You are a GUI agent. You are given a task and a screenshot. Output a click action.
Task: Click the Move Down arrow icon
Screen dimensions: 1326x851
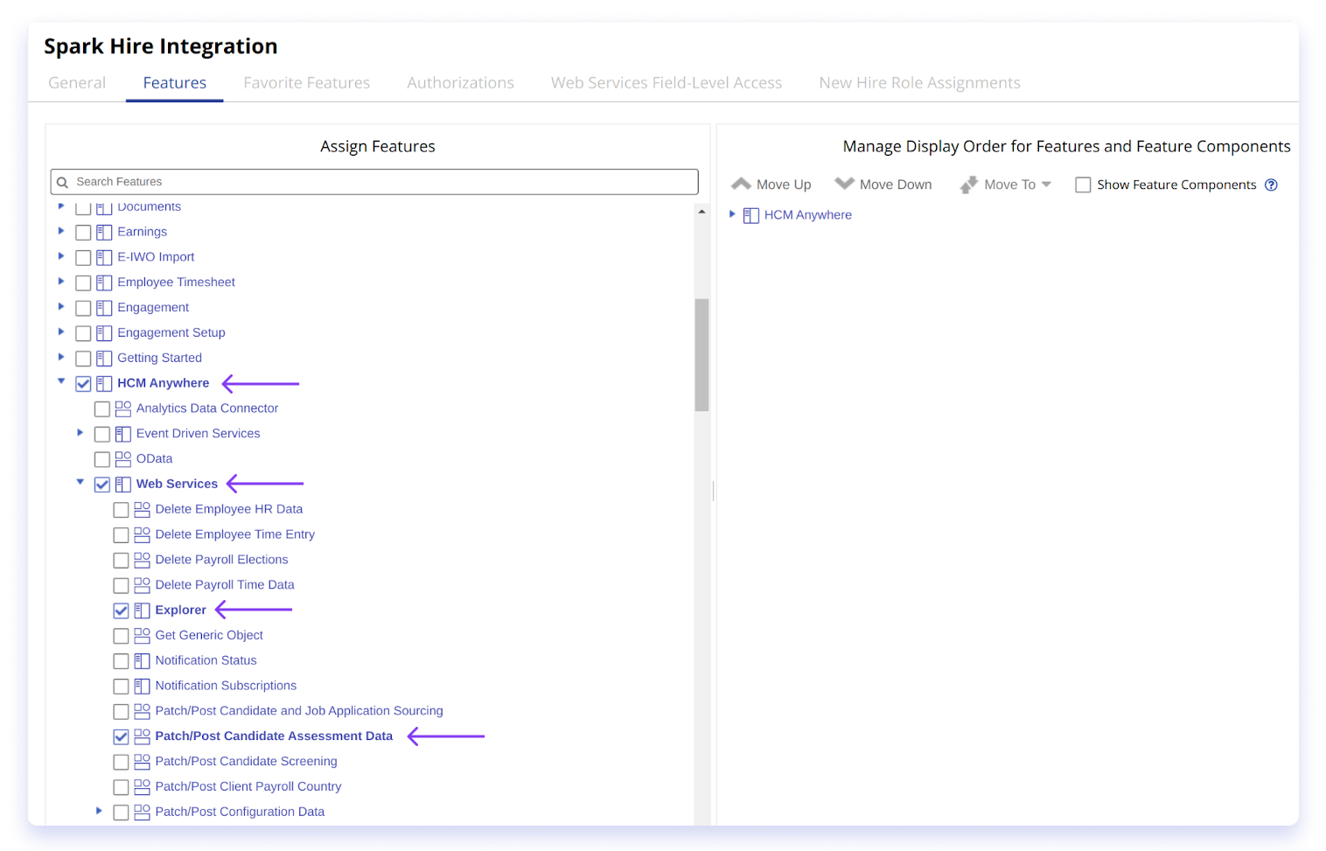click(x=844, y=184)
